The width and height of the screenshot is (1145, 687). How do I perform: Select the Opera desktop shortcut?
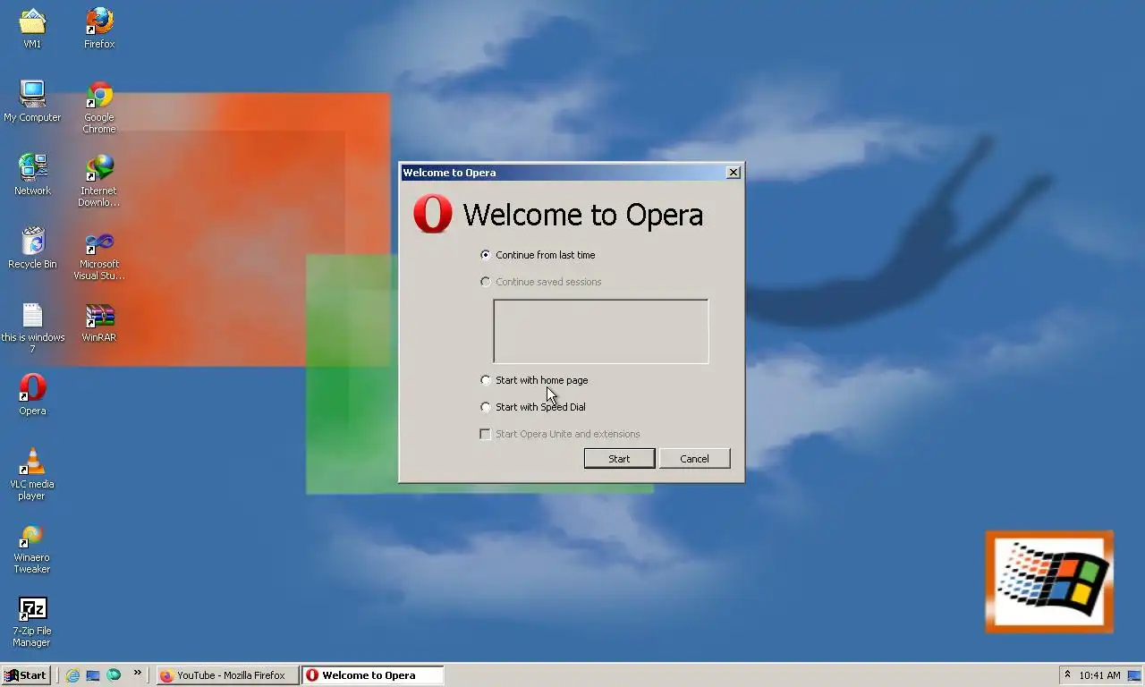pos(32,394)
